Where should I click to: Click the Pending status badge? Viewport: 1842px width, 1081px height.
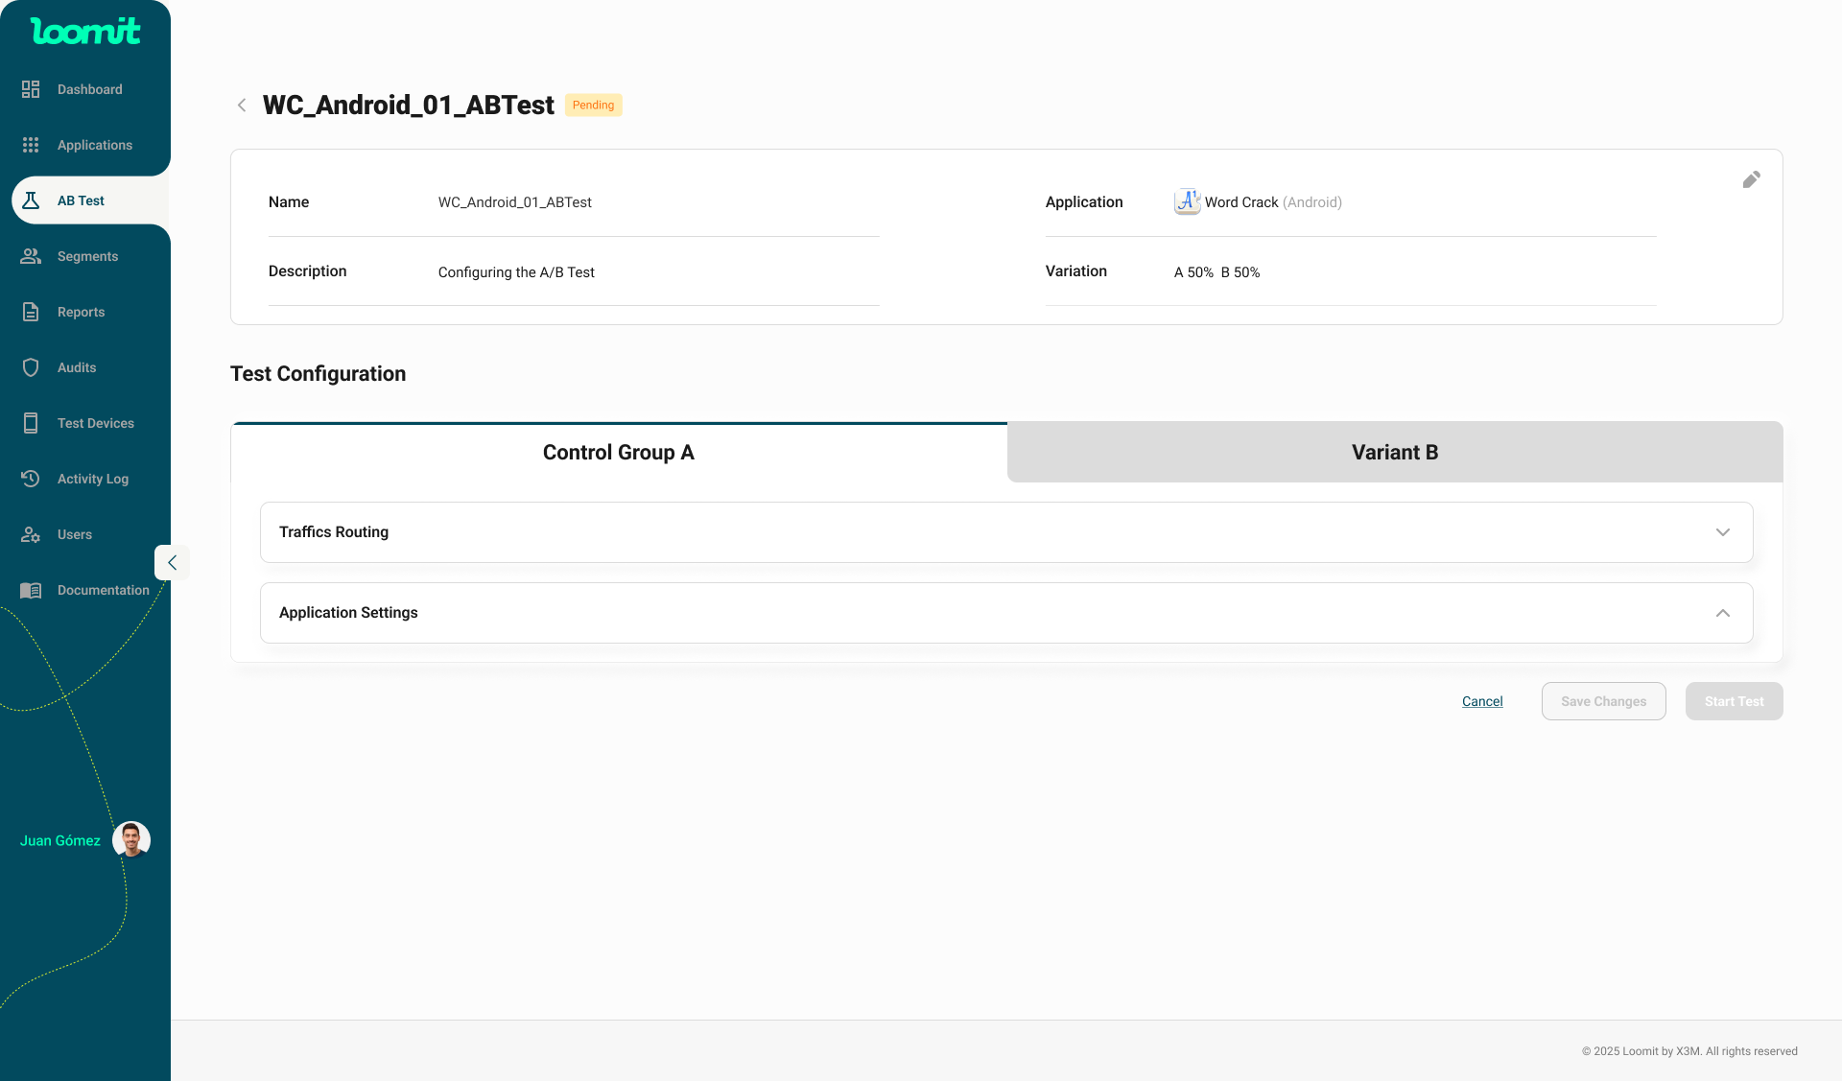tap(593, 106)
